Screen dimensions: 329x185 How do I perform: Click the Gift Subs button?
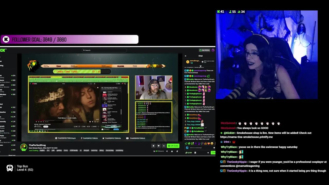coord(173,146)
